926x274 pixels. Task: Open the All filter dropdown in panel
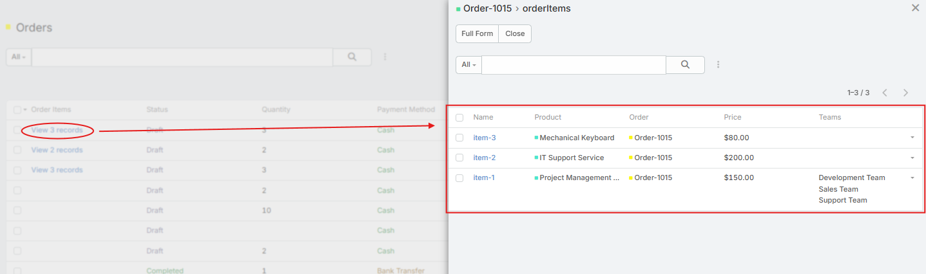click(x=468, y=64)
